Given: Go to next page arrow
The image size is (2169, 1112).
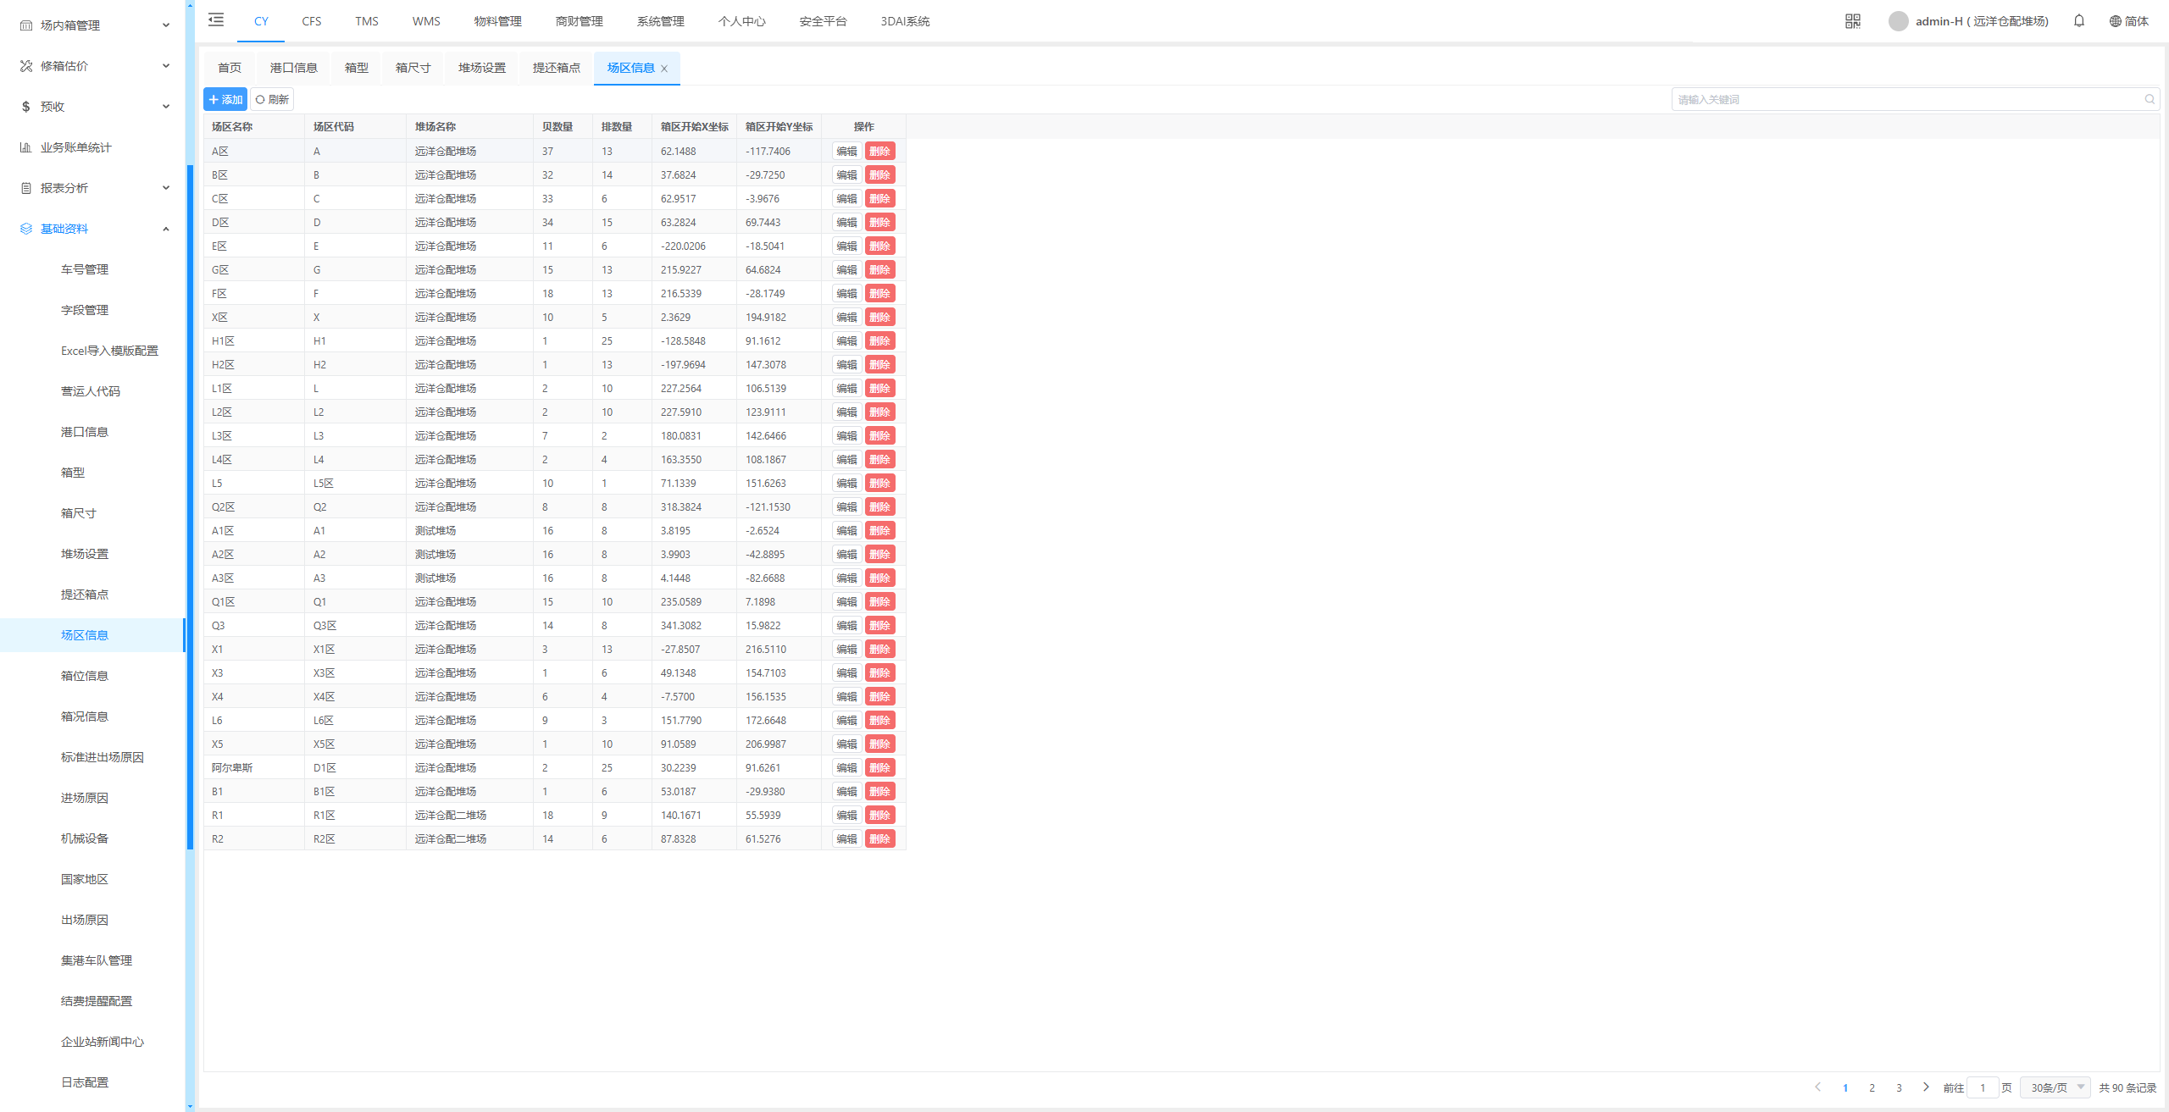Looking at the screenshot, I should (x=1926, y=1087).
